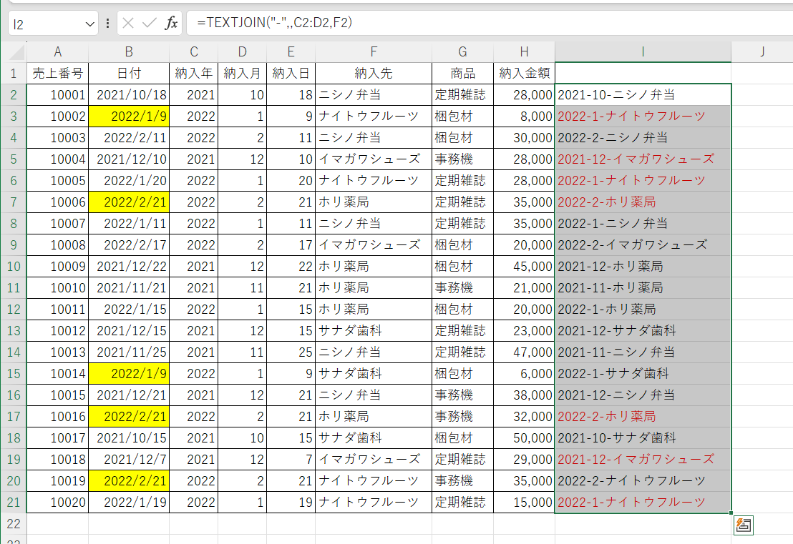Screen dimensions: 793x544
Task: Click 定期雑誌 cell in row 2
Action: click(x=463, y=95)
